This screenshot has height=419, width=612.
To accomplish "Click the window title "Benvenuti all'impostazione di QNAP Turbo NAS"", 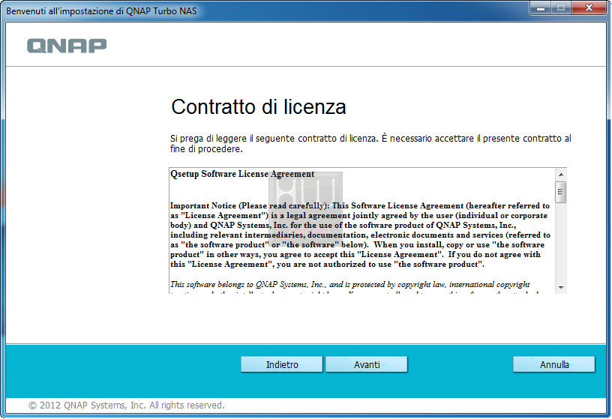I will tap(101, 11).
